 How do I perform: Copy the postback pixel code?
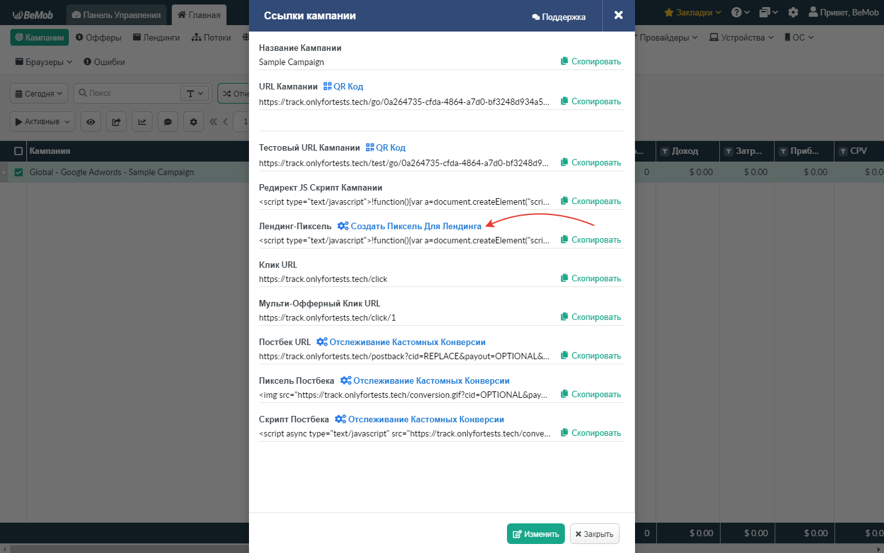[x=591, y=394]
